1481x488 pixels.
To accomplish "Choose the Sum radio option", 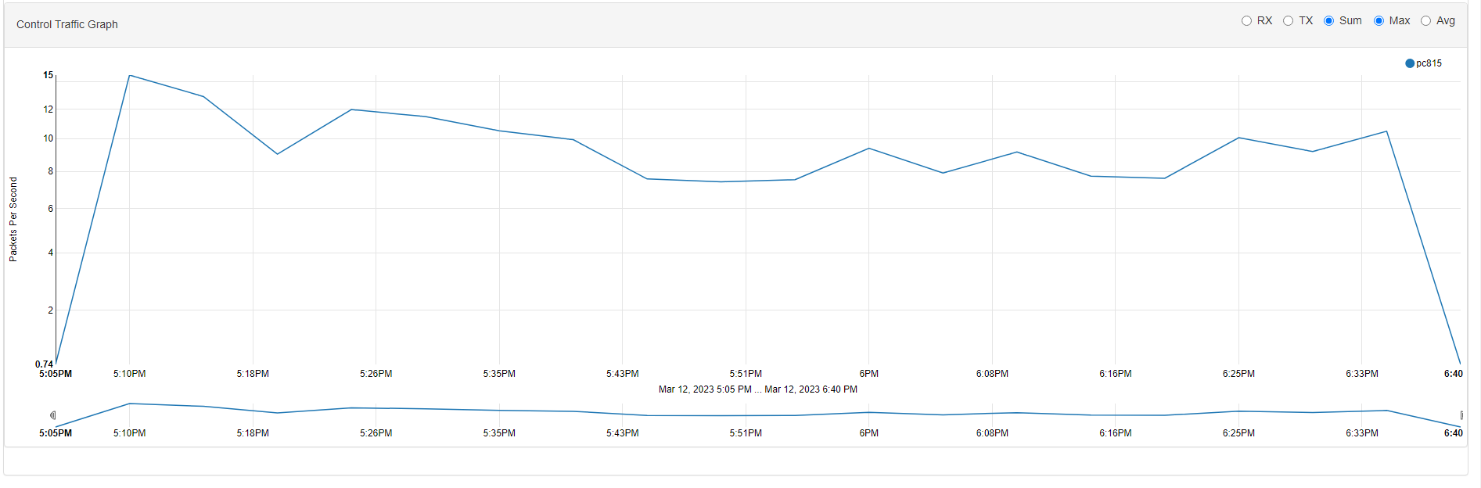I will [x=1328, y=21].
